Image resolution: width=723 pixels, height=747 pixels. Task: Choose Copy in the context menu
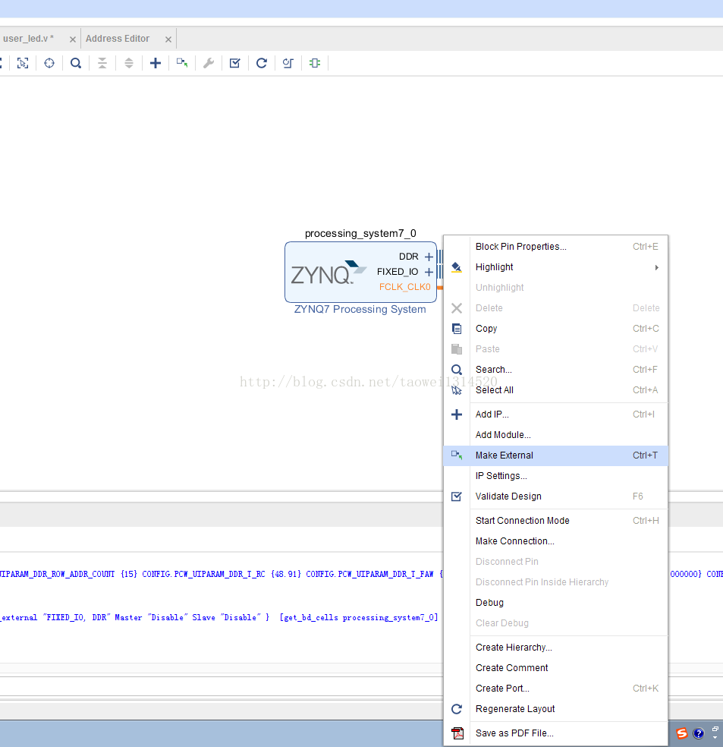(556, 328)
